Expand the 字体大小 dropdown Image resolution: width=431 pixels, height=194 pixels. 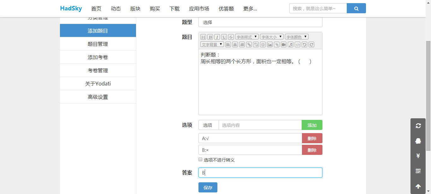(x=272, y=37)
